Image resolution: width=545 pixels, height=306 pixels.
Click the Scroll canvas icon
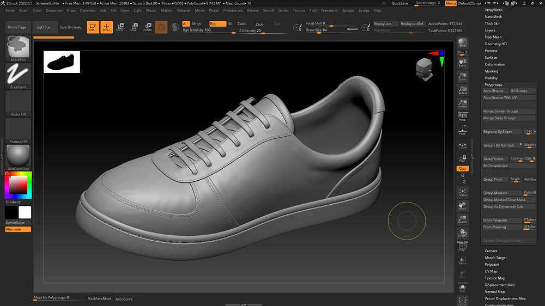click(463, 63)
